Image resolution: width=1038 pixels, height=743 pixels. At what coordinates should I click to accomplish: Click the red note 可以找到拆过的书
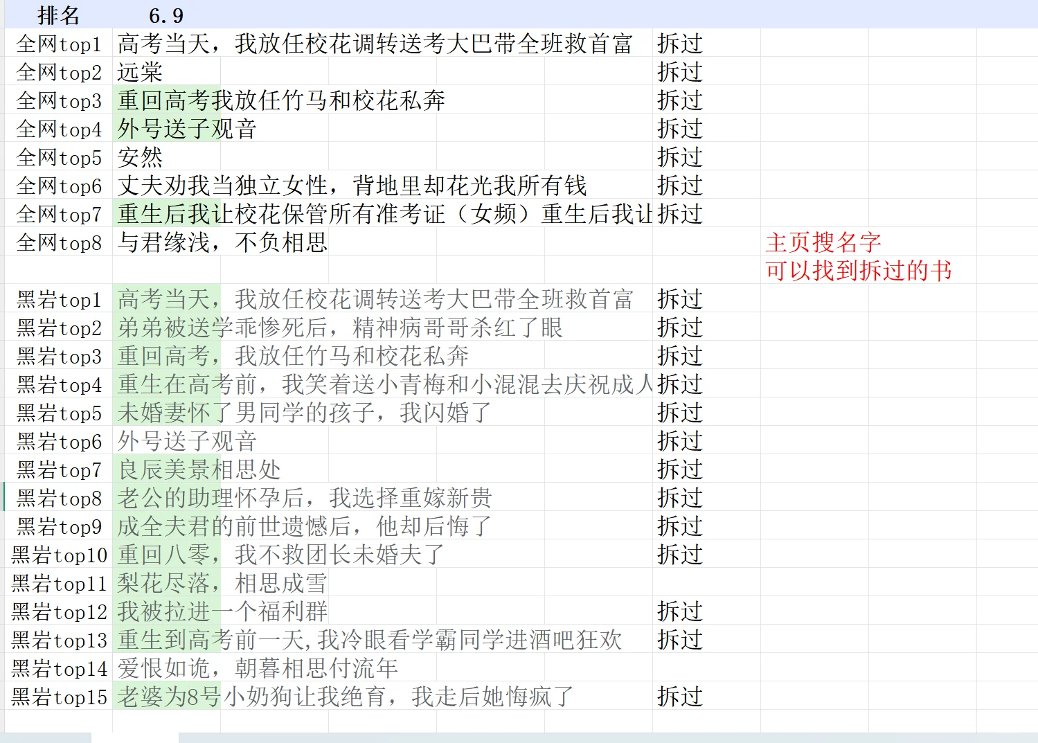pyautogui.click(x=859, y=271)
